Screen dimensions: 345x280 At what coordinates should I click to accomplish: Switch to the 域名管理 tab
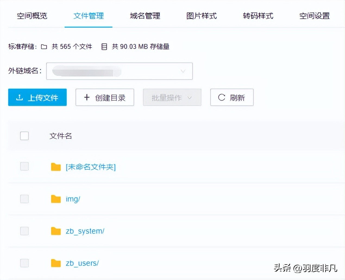pyautogui.click(x=145, y=16)
